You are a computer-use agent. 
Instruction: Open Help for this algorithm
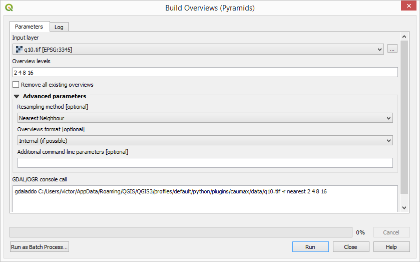coord(391,246)
